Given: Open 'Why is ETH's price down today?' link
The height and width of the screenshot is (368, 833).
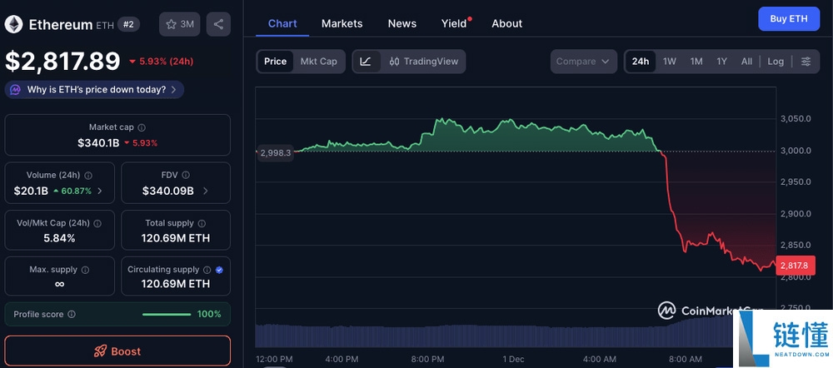Looking at the screenshot, I should coord(96,90).
